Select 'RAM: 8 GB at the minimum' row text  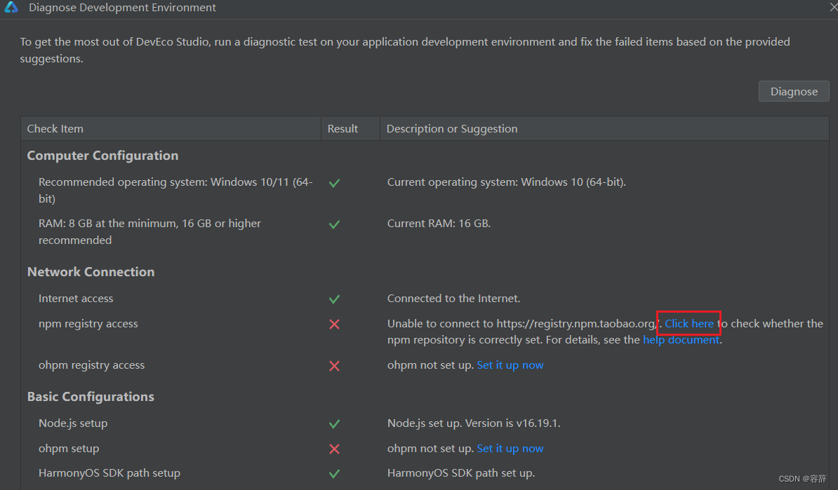(x=149, y=231)
